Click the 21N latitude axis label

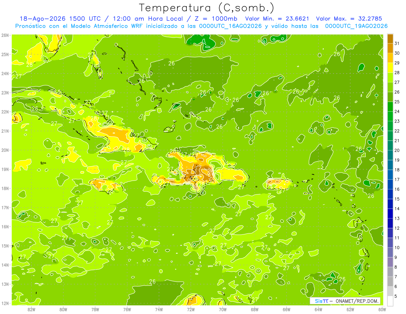point(5,131)
